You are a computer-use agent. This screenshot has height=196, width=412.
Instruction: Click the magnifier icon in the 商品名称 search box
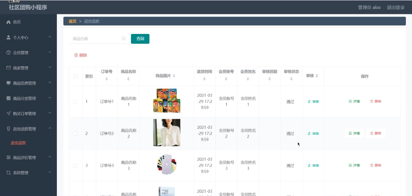click(124, 39)
